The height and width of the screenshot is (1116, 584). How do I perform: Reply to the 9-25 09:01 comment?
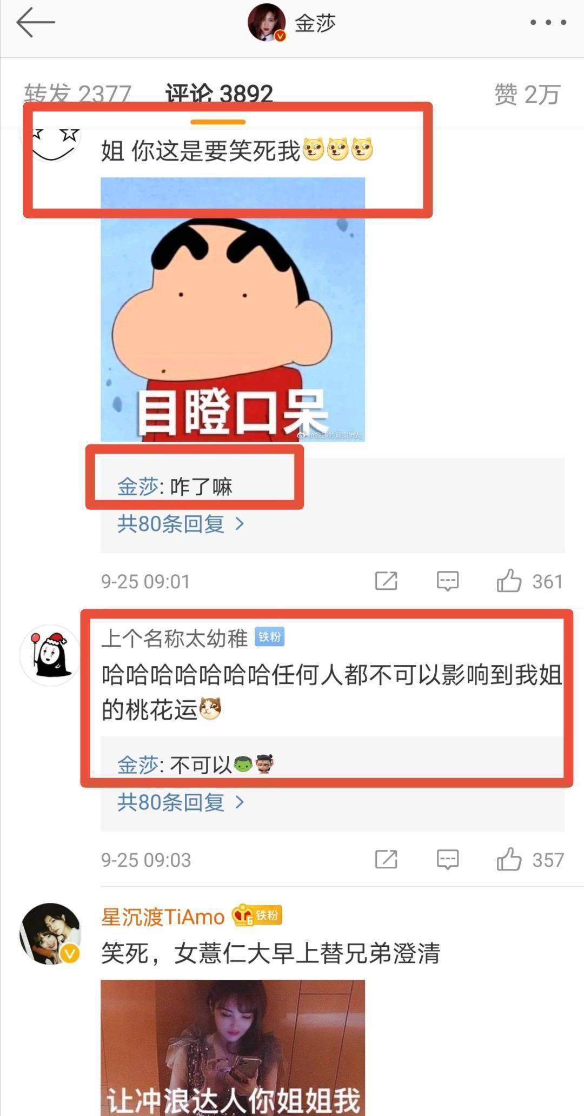coord(448,581)
